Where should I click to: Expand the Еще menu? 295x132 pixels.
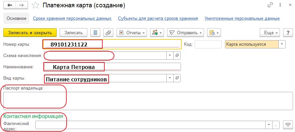[x=270, y=33]
